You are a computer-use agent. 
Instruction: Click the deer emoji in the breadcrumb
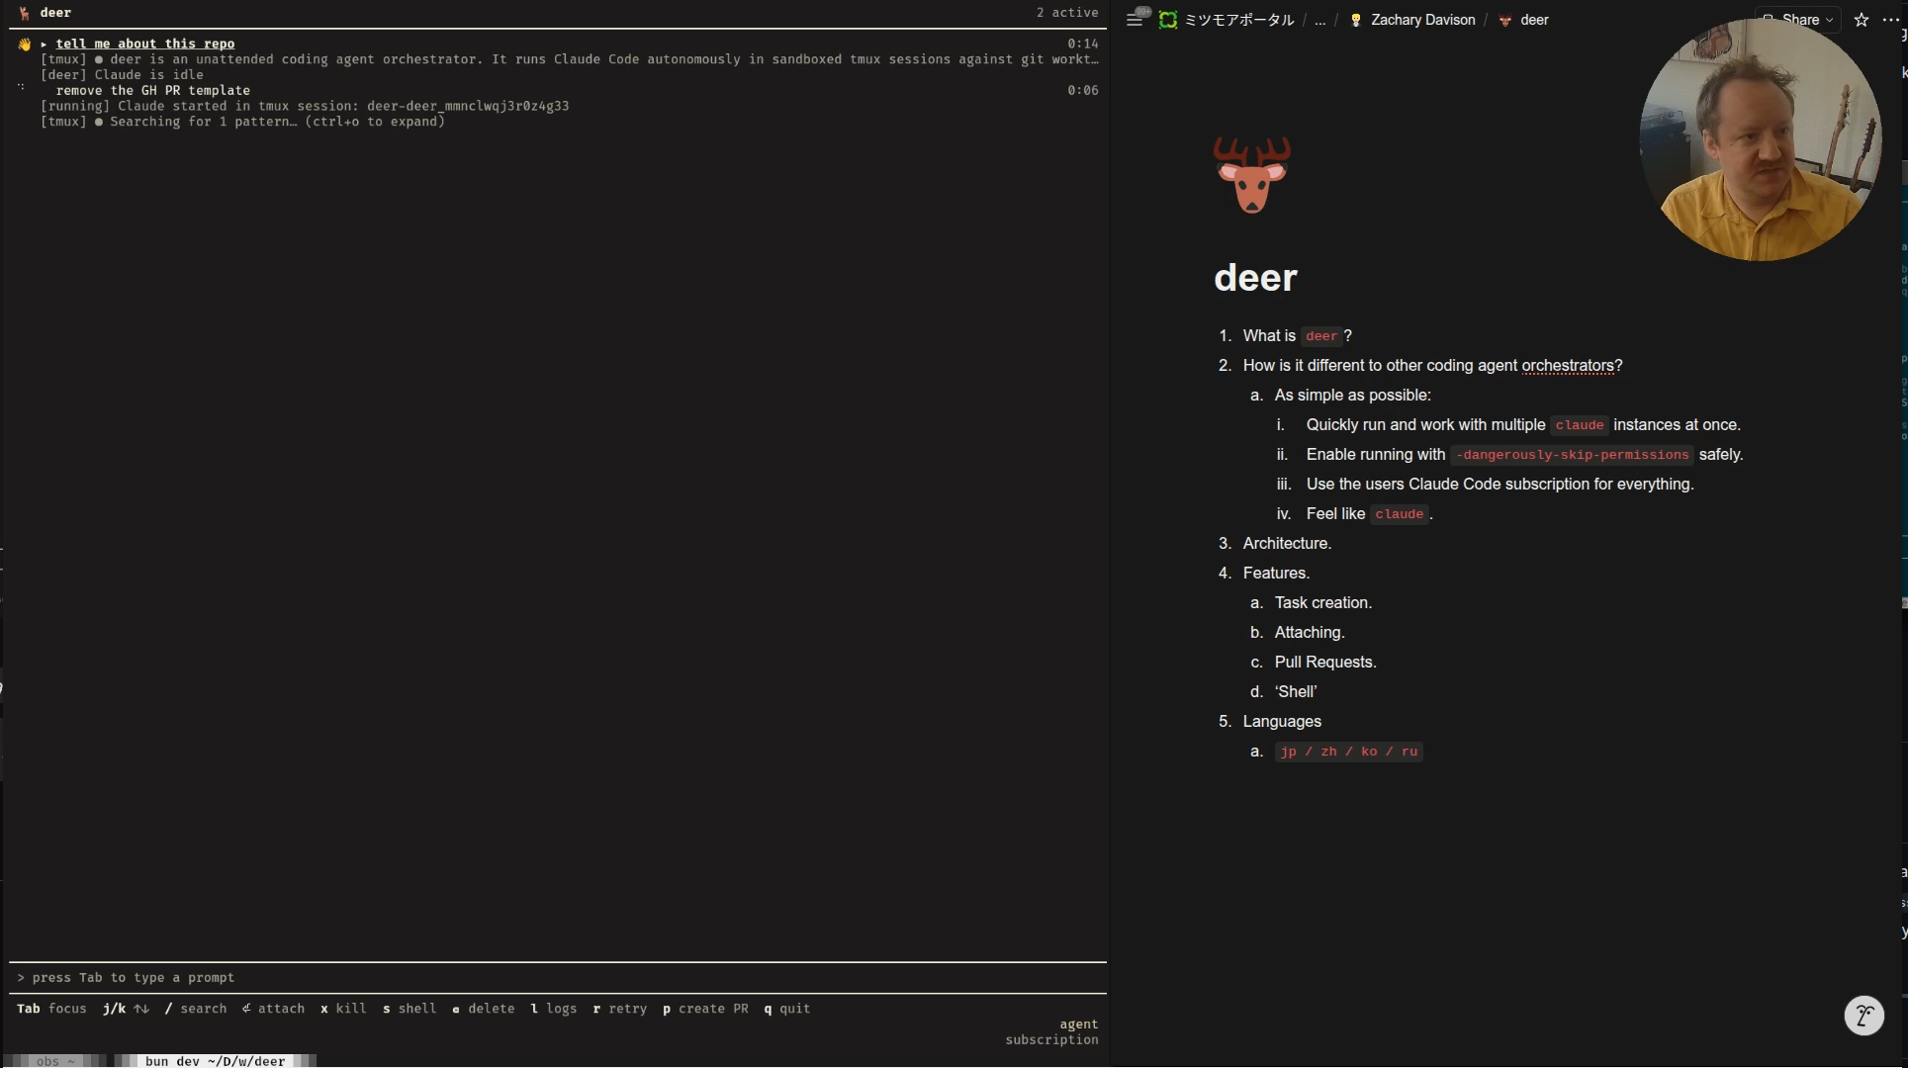pyautogui.click(x=1505, y=20)
